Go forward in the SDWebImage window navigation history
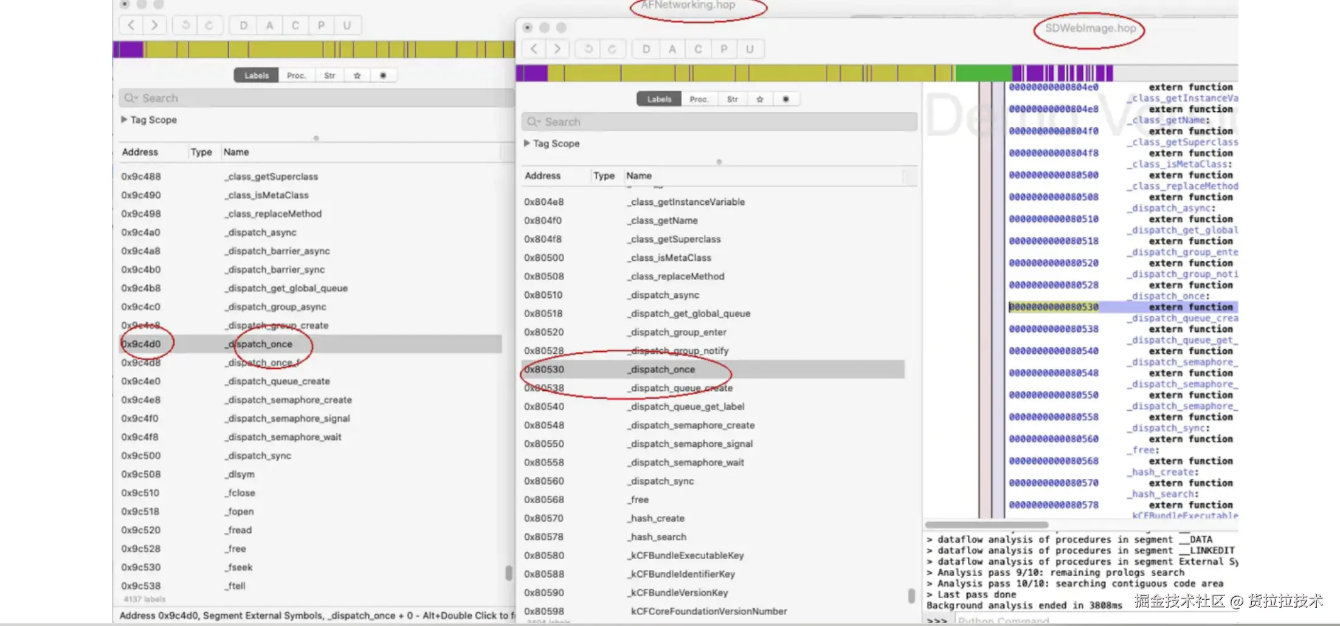The image size is (1340, 626). click(x=557, y=49)
